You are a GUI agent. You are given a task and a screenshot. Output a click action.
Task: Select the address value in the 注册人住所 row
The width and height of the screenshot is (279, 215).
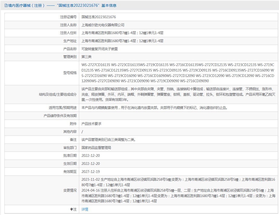122,33
